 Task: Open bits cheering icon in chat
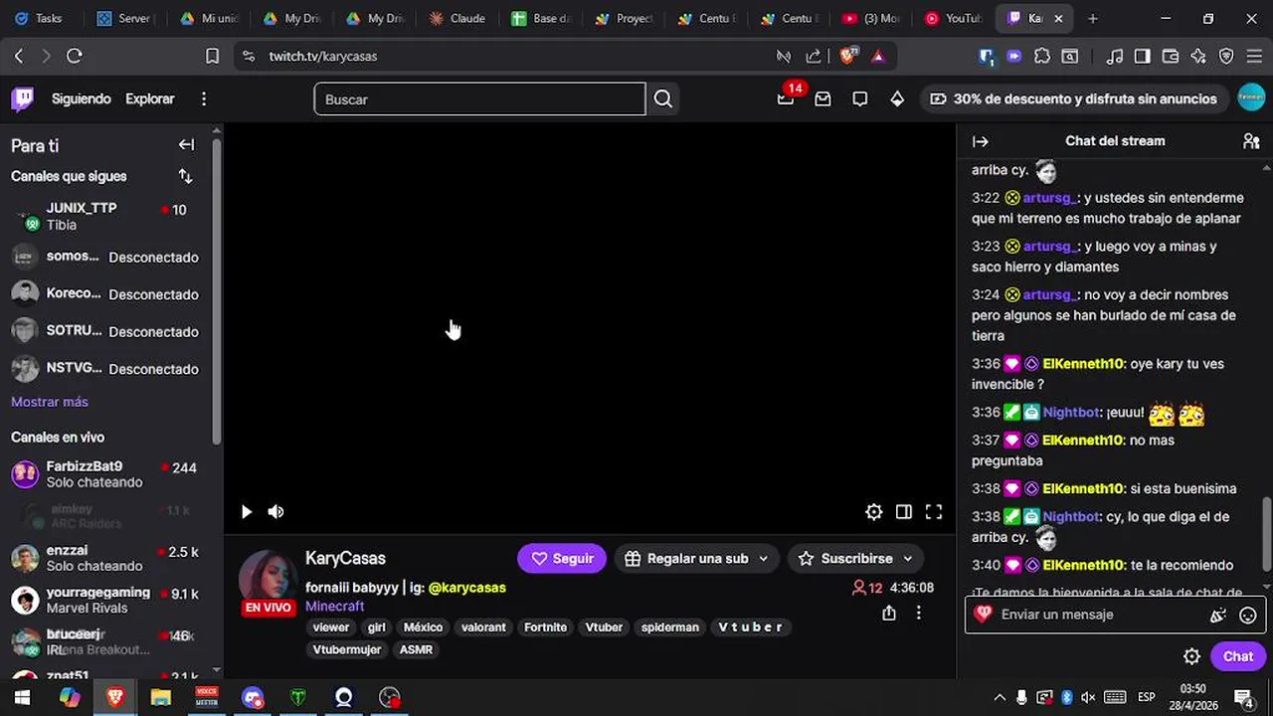point(1218,615)
